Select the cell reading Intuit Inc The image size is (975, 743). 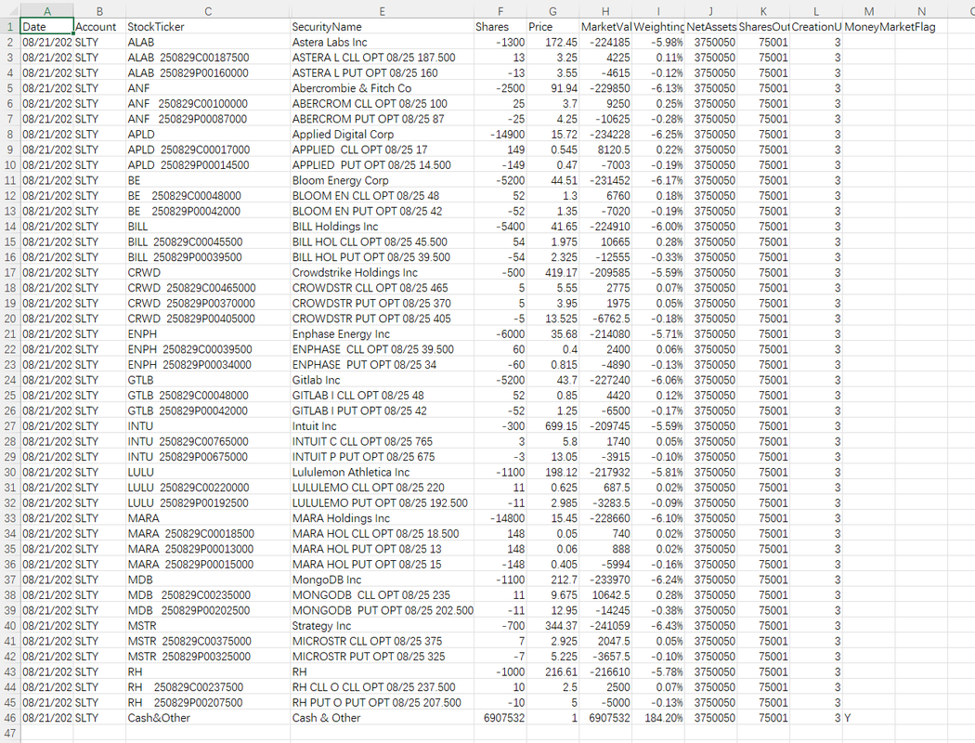(x=382, y=426)
